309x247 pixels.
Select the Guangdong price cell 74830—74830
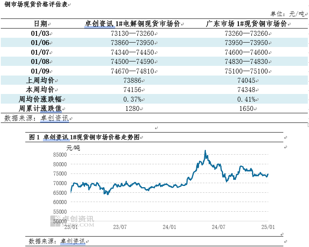[x=246, y=61]
